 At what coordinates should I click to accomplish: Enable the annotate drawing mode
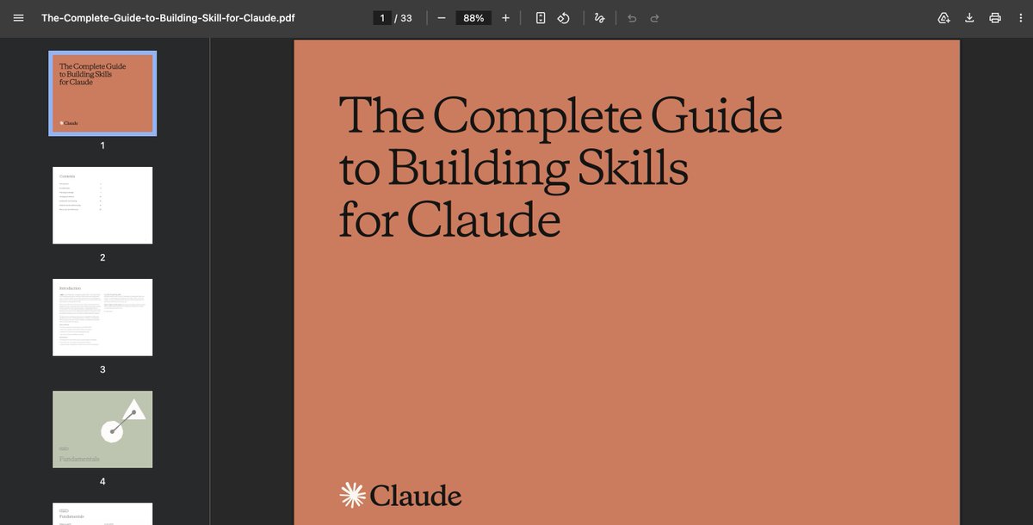pos(599,17)
